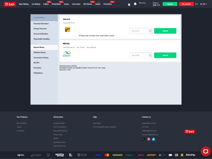Open the live chat bubble
The height and width of the screenshot is (159, 212).
click(205, 151)
